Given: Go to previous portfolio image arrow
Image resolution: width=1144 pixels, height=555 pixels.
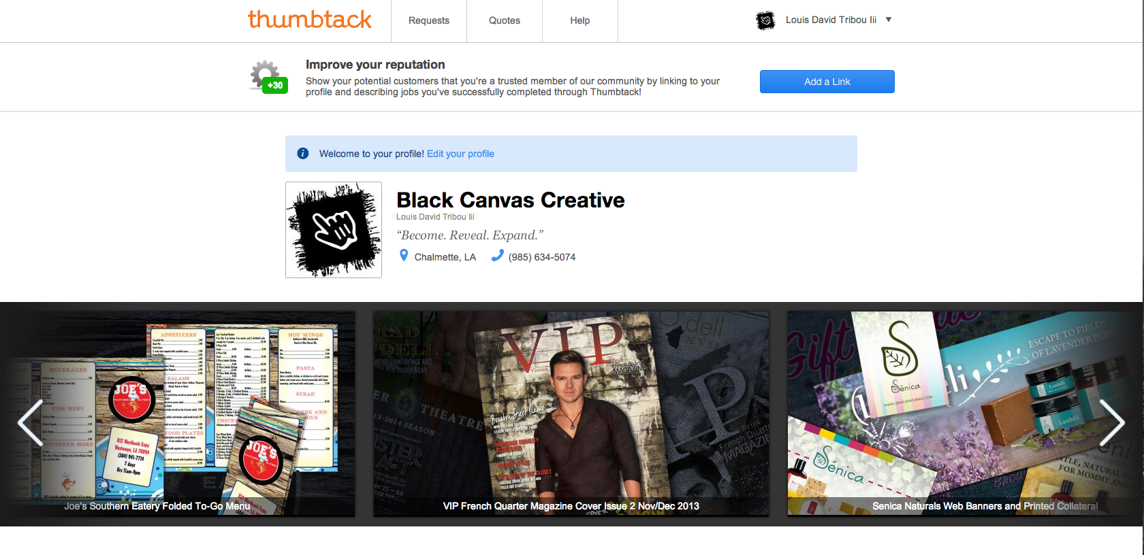Looking at the screenshot, I should [30, 422].
